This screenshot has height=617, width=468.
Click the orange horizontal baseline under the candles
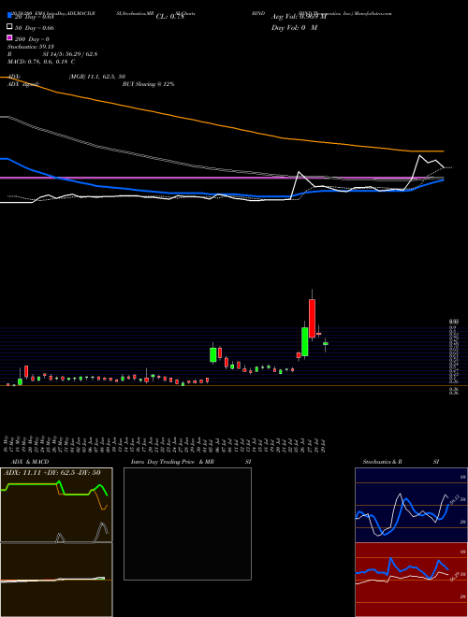(234, 385)
